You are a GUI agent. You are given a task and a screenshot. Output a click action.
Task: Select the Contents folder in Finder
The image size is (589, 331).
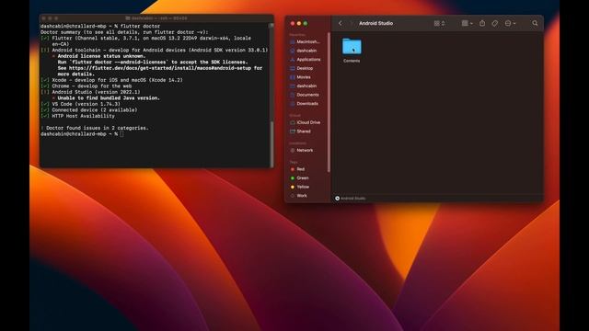(352, 51)
